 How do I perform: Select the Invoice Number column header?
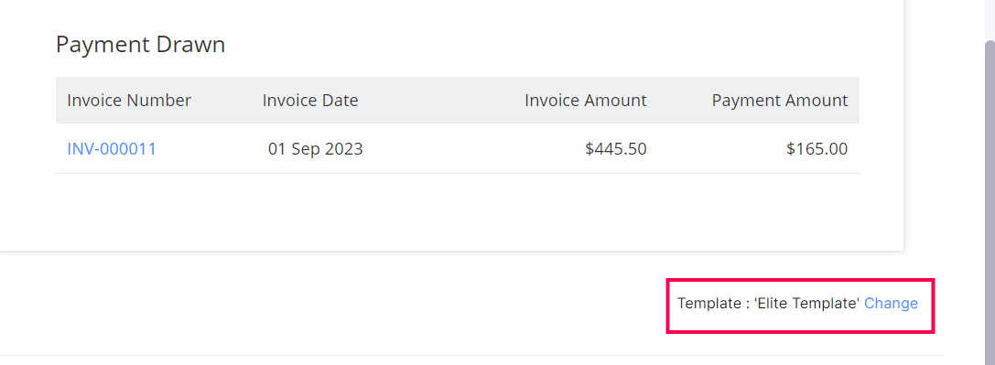[129, 100]
